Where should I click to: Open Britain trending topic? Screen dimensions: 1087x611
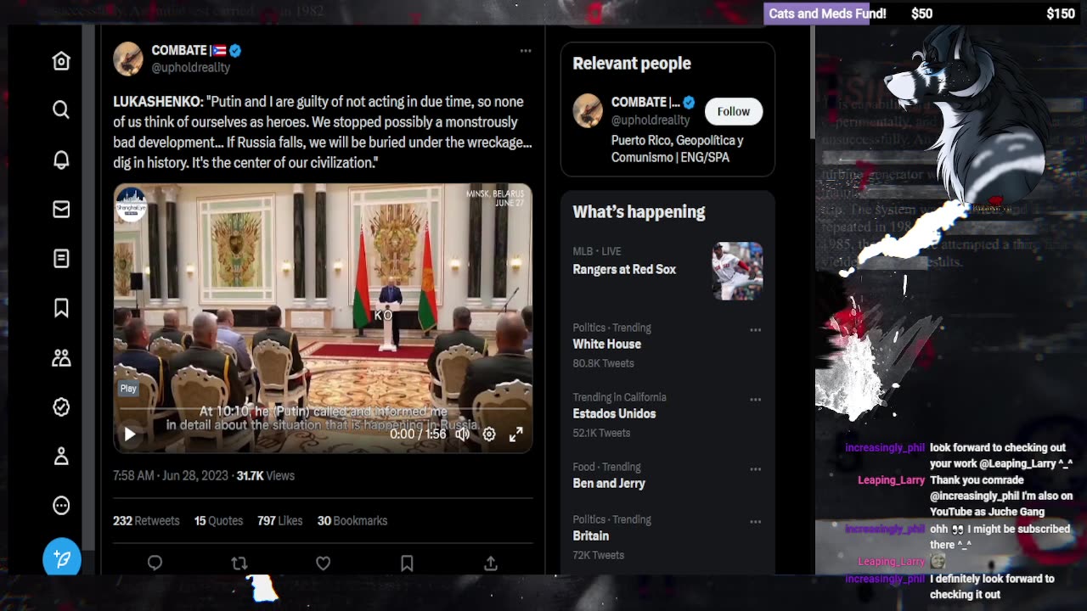point(591,536)
